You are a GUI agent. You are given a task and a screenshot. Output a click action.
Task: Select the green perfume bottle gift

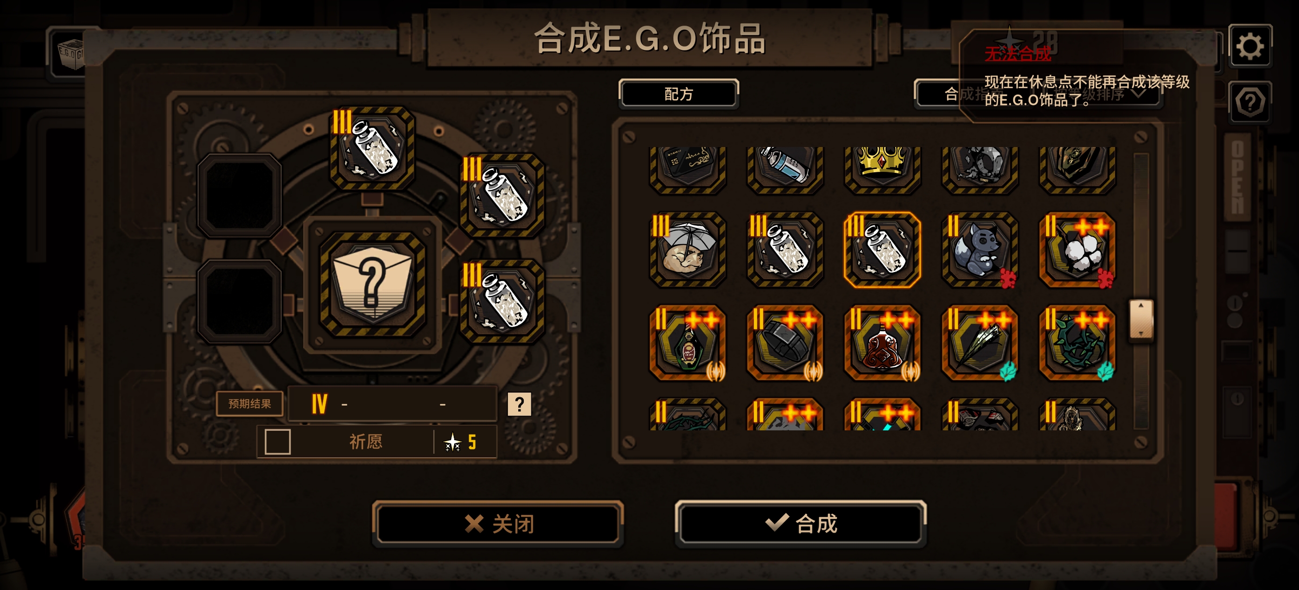(687, 343)
